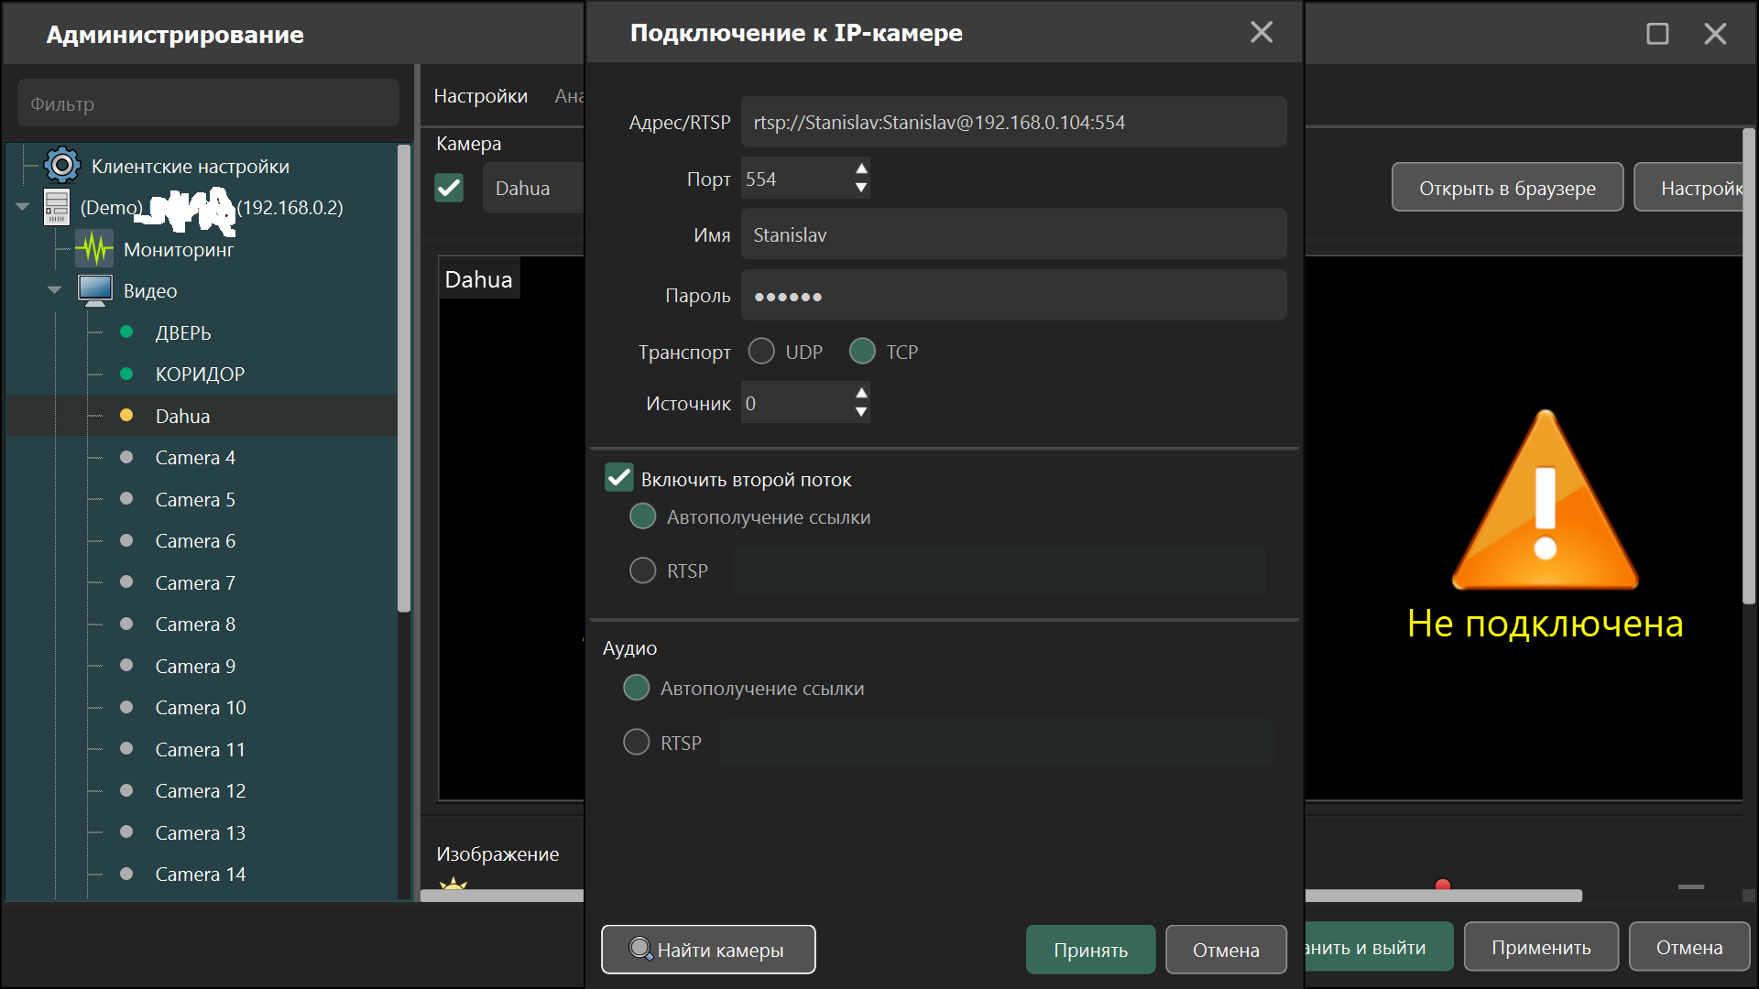The width and height of the screenshot is (1759, 989).
Task: Disable the second stream checkbox
Action: 619,478
